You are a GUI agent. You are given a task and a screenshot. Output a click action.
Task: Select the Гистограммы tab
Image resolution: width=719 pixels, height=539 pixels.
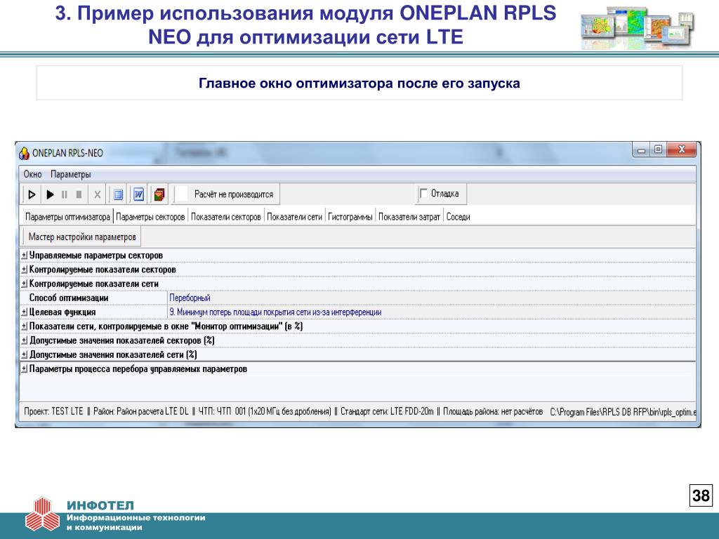(x=350, y=217)
